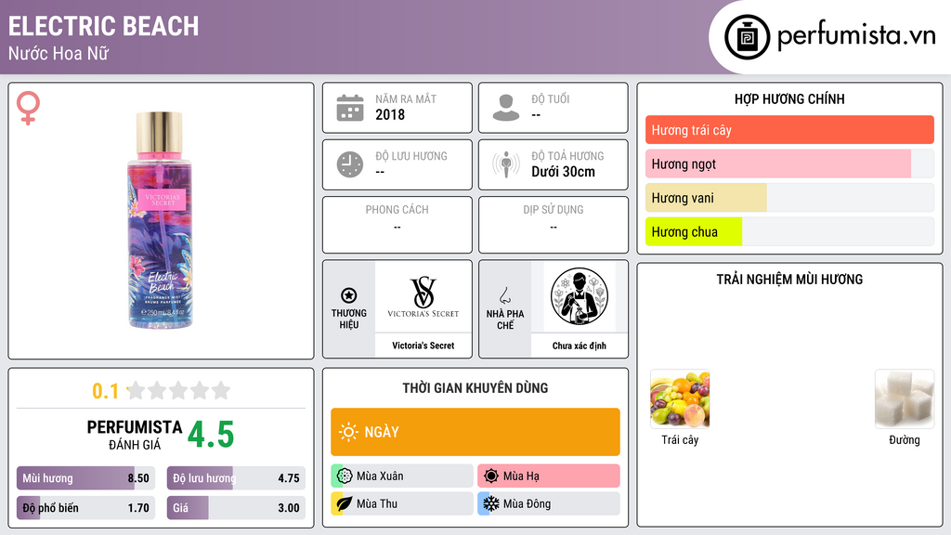Click the calendar icon beside Năm ra mắt
Screen dimensions: 951x535
350,108
